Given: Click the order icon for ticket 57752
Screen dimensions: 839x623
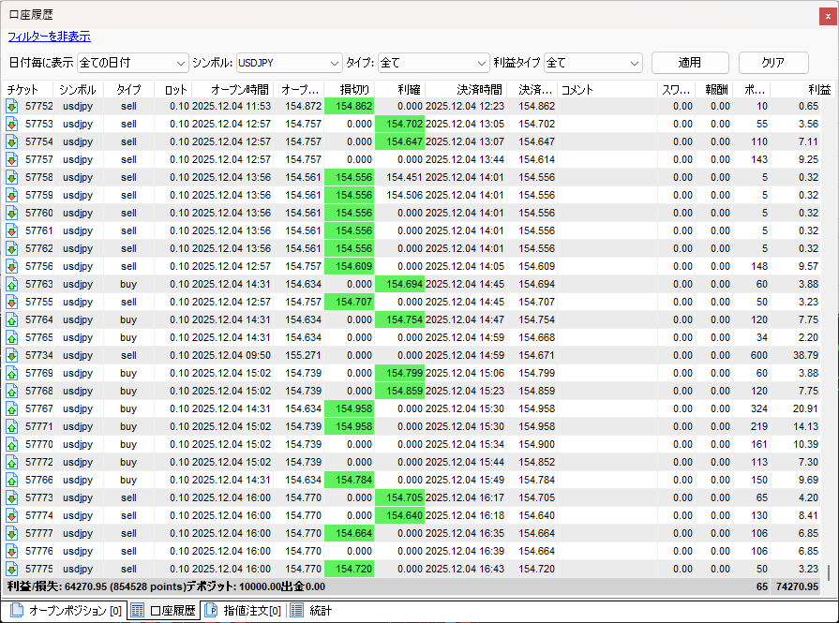Looking at the screenshot, I should click(12, 107).
